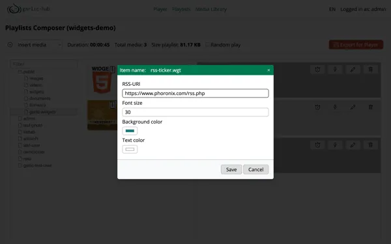Click the alarm clock icon in middle playlist row

[317, 107]
